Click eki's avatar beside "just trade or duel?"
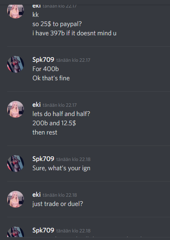This screenshot has height=240, width=170. coord(16,199)
